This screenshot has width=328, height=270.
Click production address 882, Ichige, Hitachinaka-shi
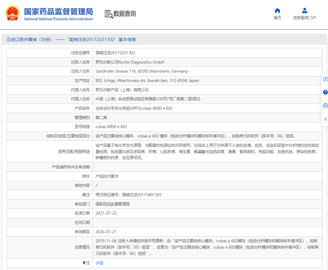(147, 81)
